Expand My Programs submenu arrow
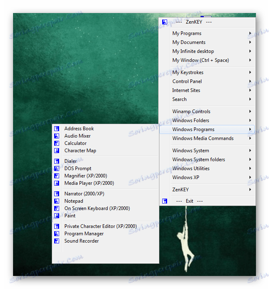 tap(250, 33)
